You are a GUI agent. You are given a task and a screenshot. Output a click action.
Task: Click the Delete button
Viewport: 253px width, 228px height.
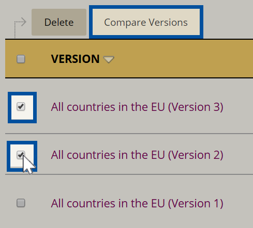click(x=59, y=22)
